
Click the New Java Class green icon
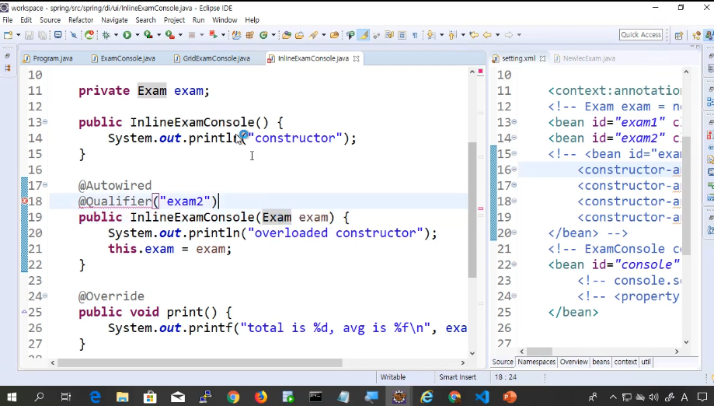pyautogui.click(x=263, y=35)
